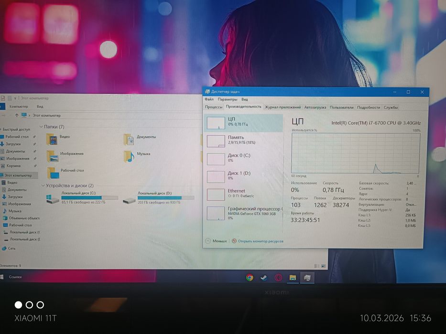Switch to the Пользователи tab
The image size is (446, 334).
point(341,107)
